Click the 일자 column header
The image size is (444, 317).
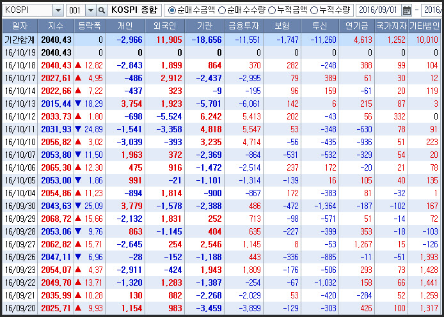pos(20,26)
